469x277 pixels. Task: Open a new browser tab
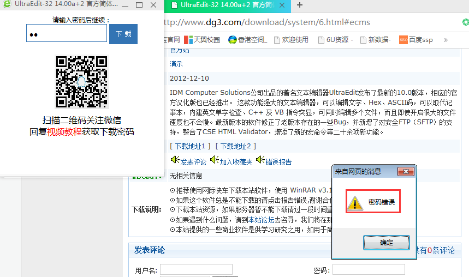click(x=299, y=5)
